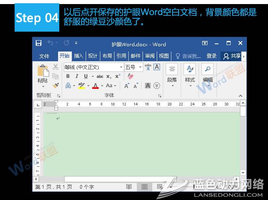Select the Format Painter brush icon
This screenshot has width=268, height=200.
click(x=56, y=86)
